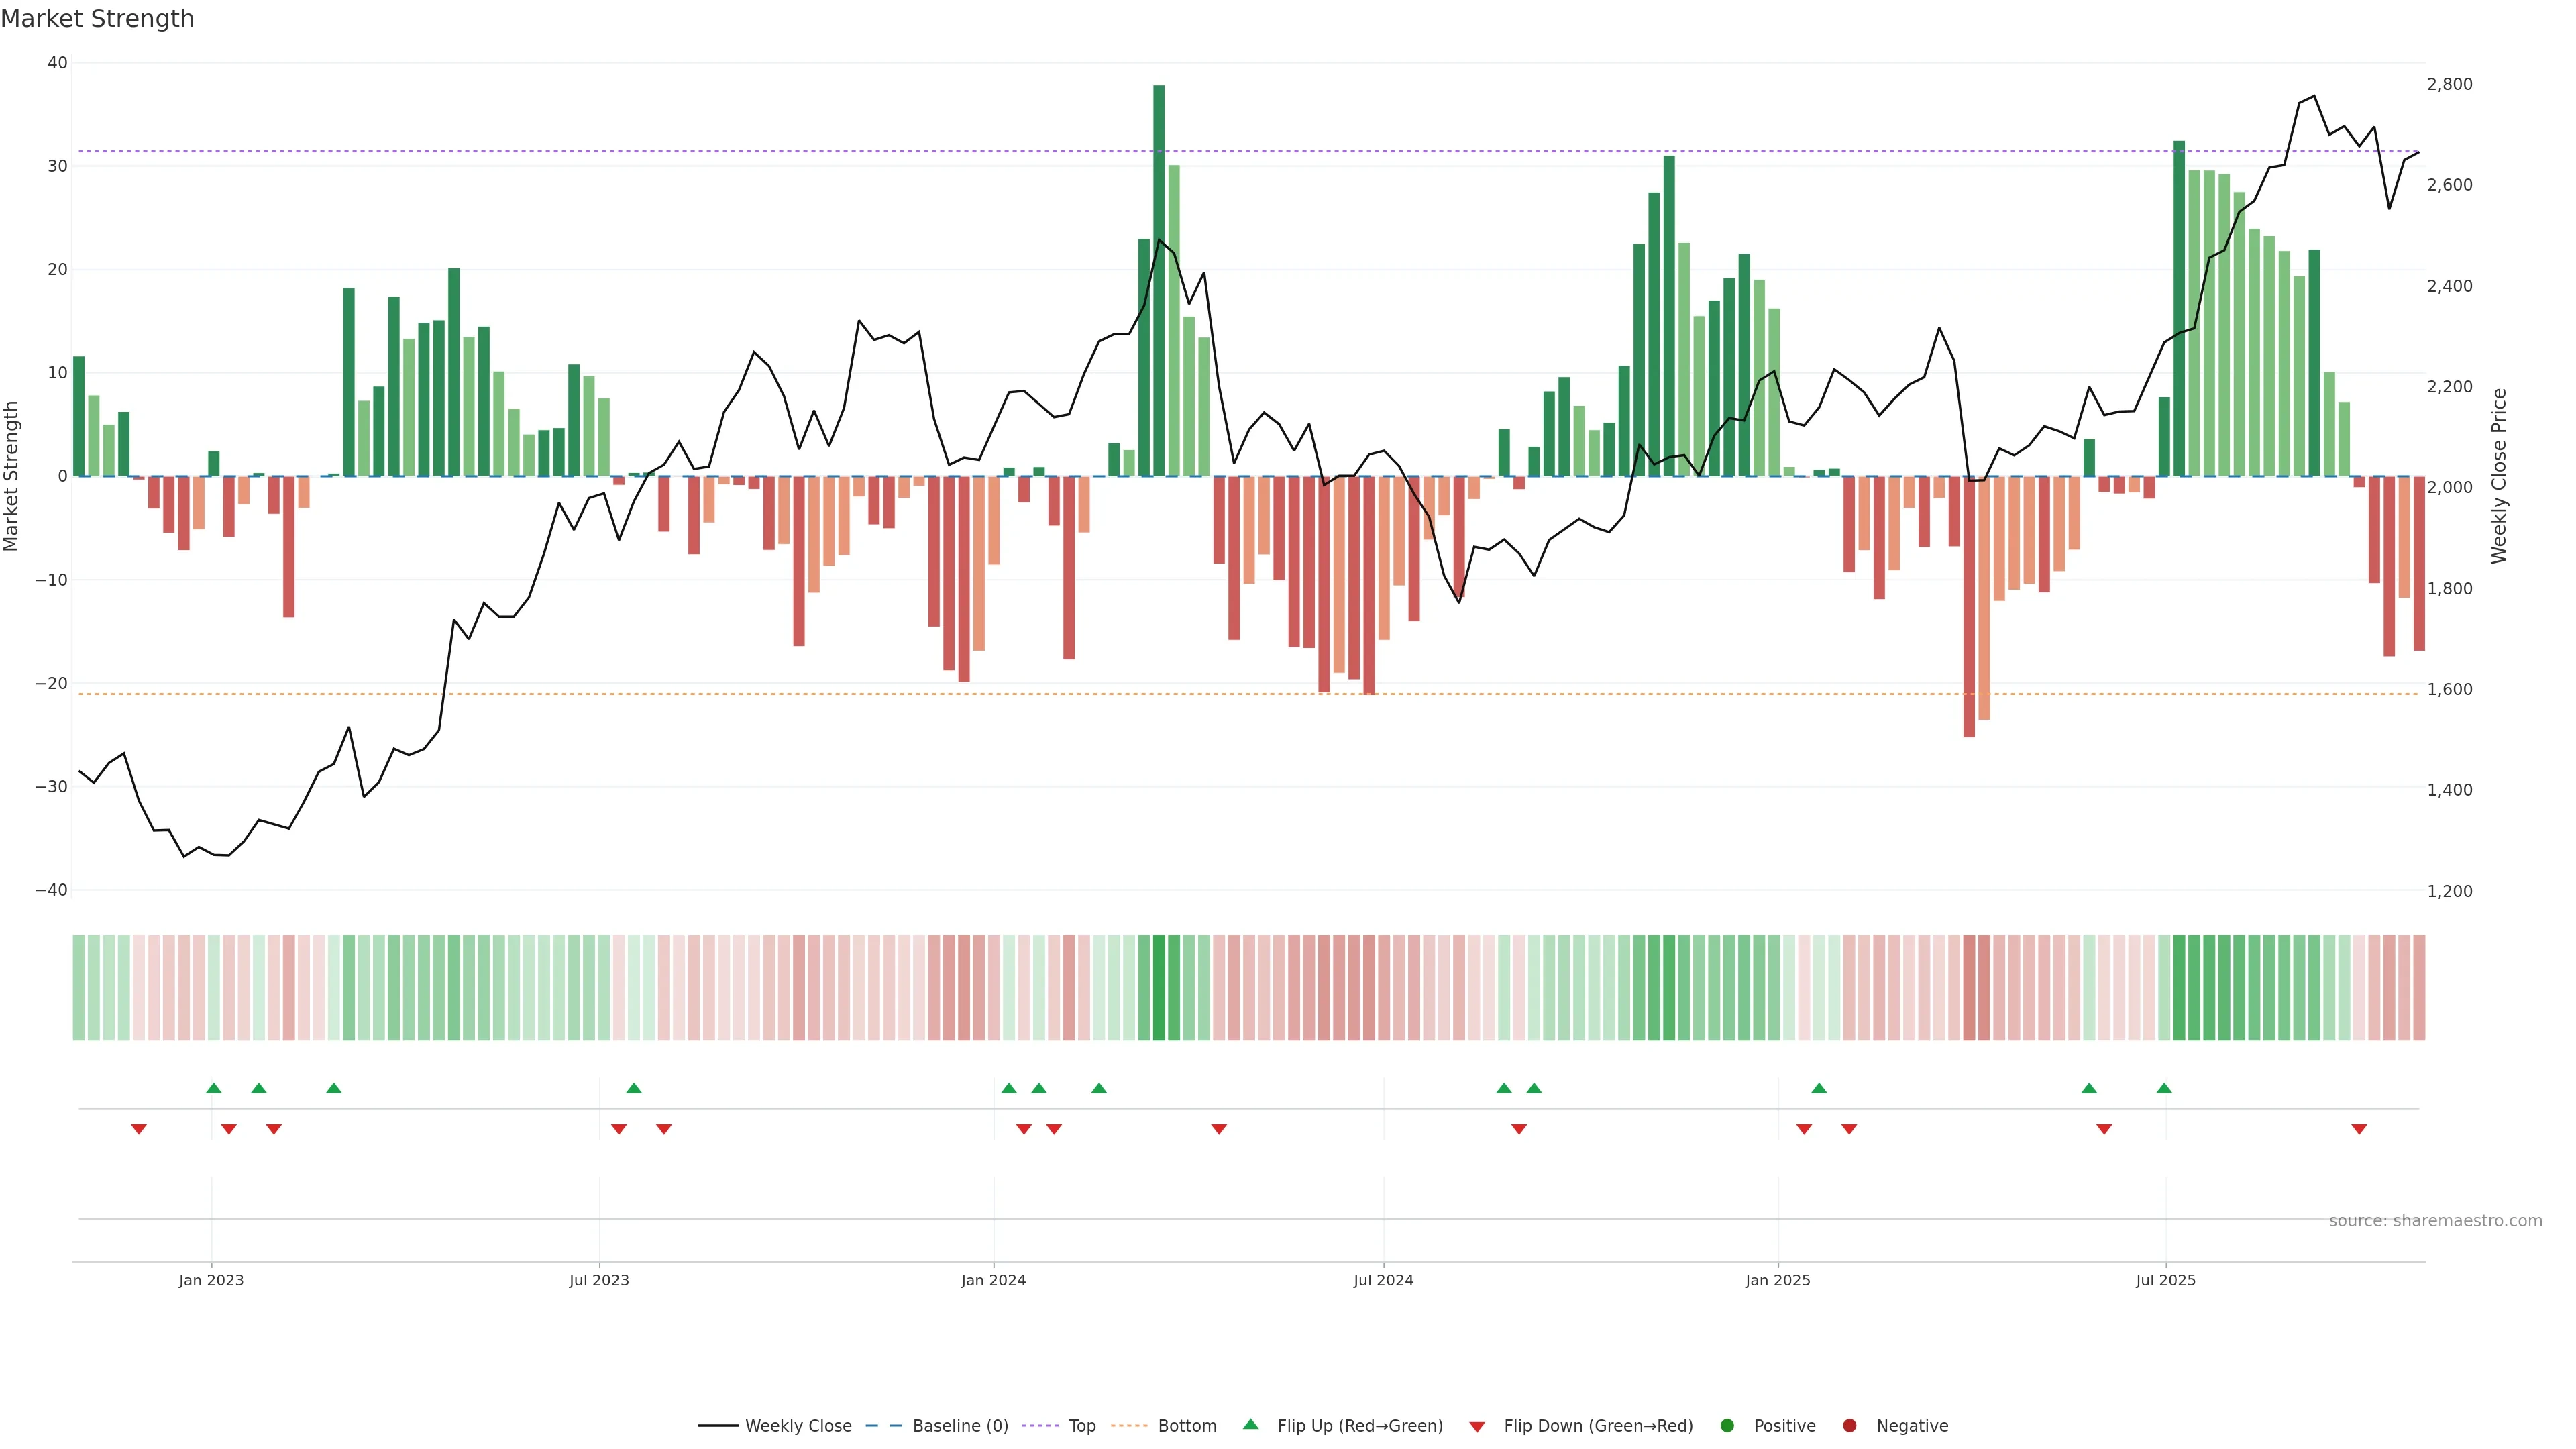Click the Positive green circle legend icon
The image size is (2576, 1449).
click(1727, 1426)
